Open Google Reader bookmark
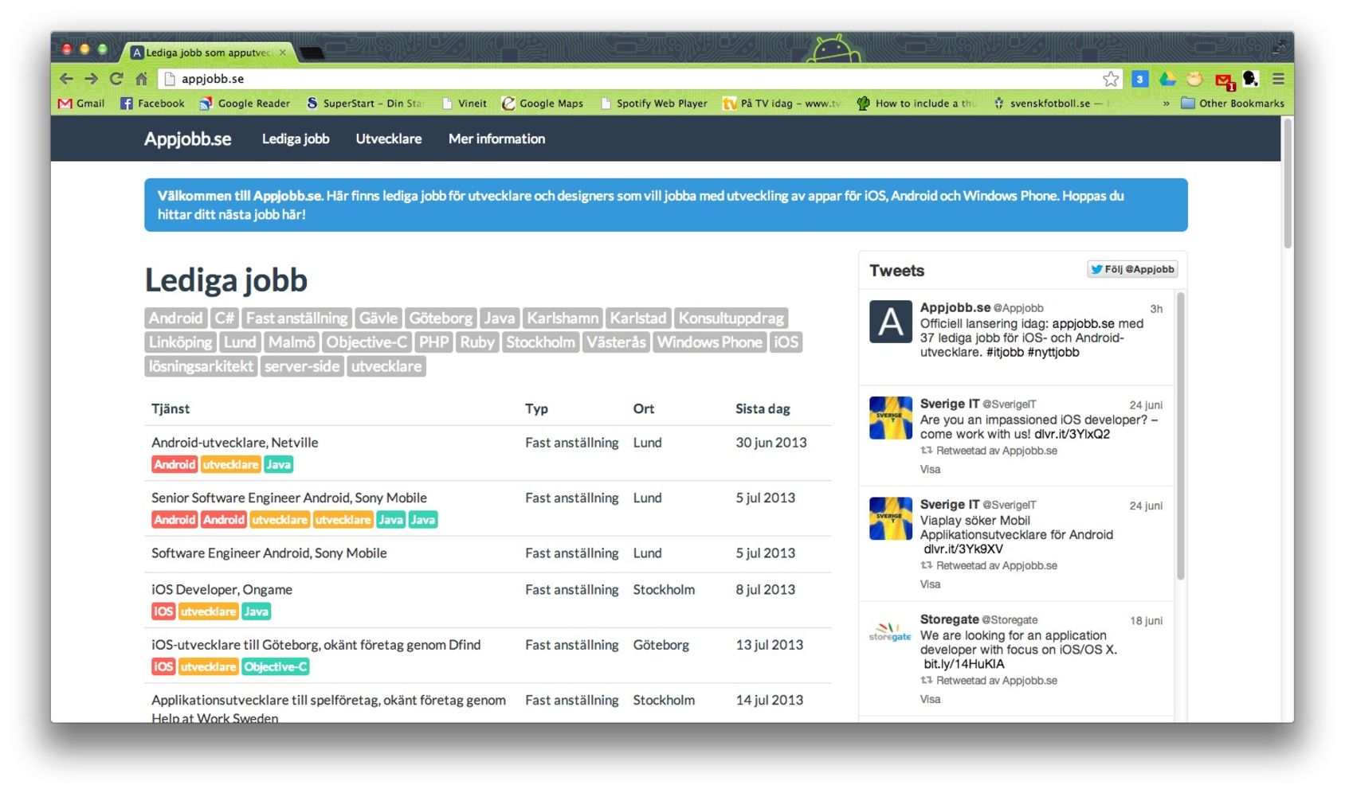Viewport: 1345px width, 793px height. (x=245, y=104)
